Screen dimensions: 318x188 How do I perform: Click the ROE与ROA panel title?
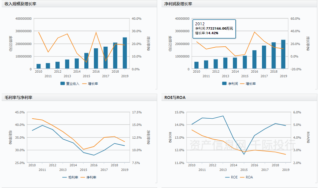[175, 98]
